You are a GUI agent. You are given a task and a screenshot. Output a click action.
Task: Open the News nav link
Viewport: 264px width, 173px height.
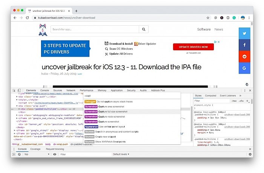point(219,29)
